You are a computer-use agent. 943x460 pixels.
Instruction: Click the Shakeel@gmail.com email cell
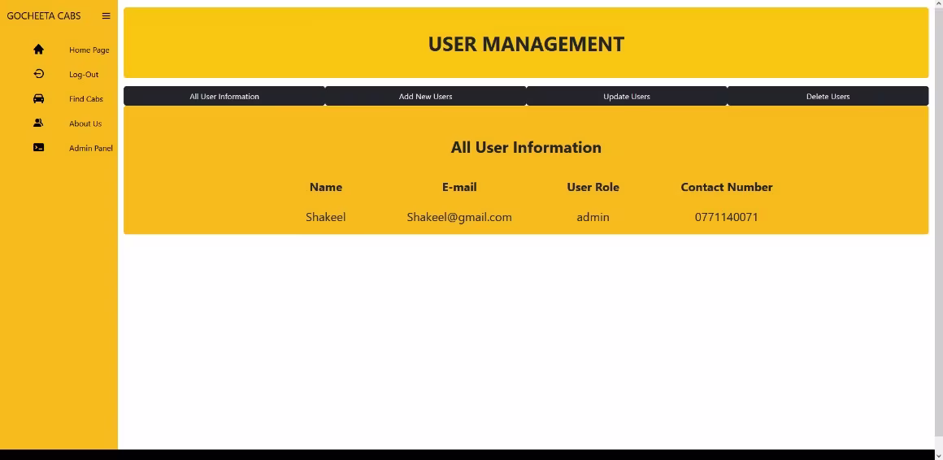tap(459, 217)
